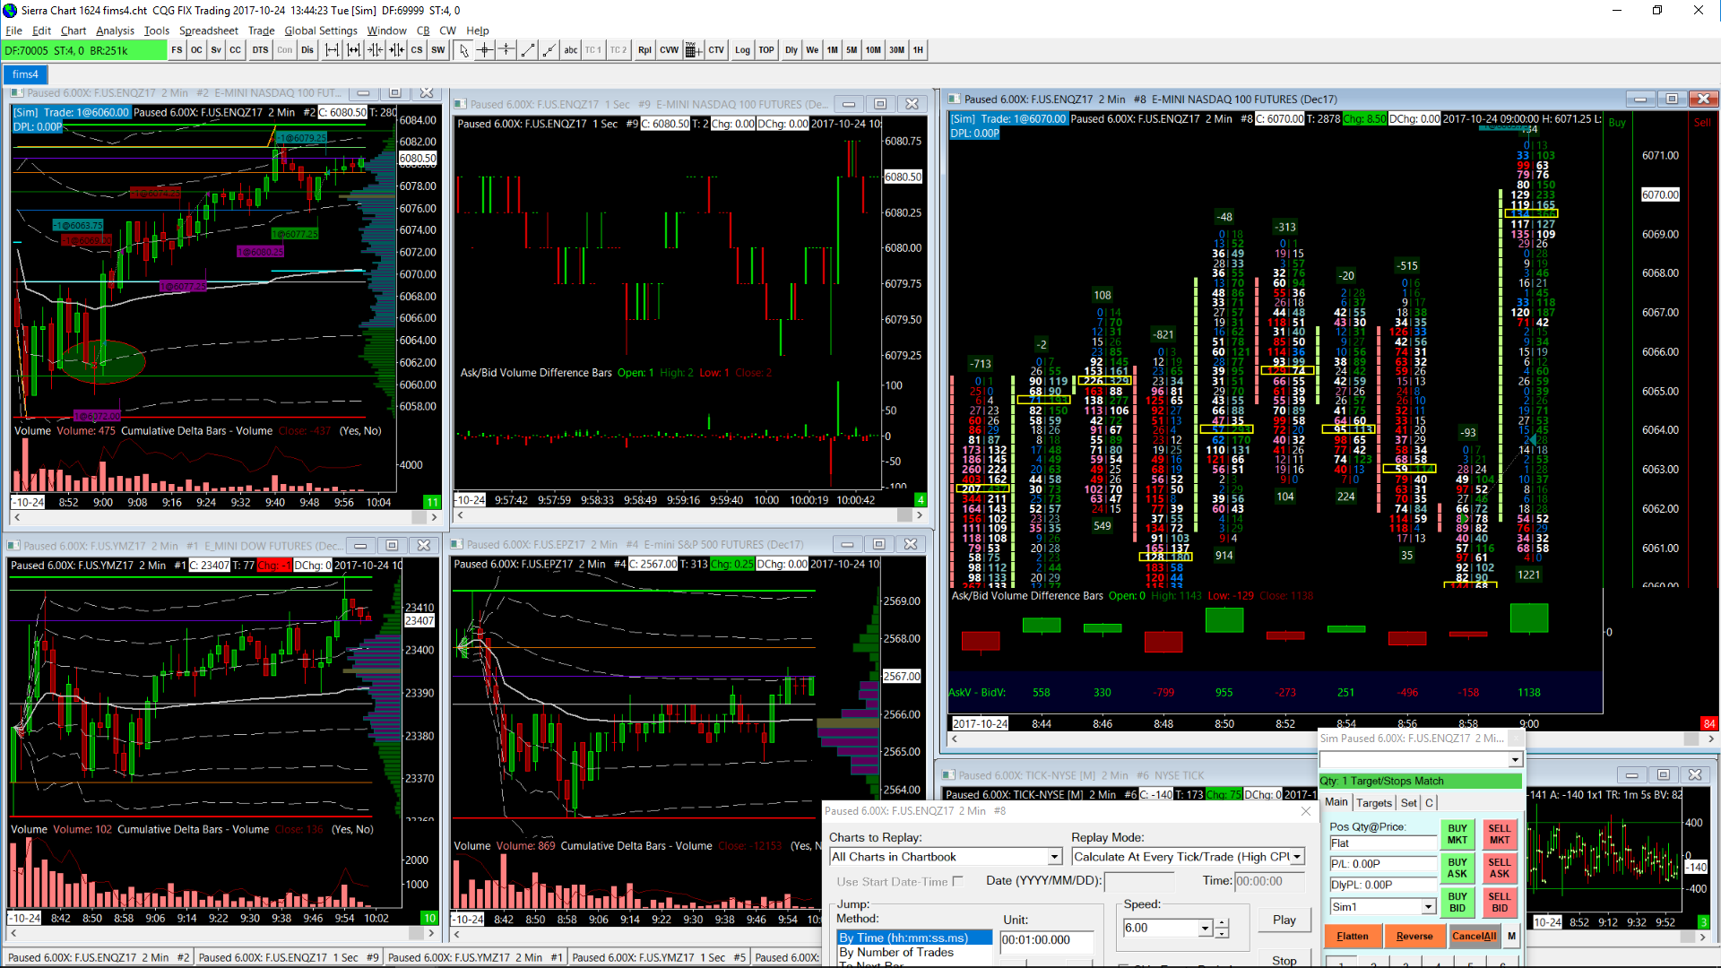Viewport: 1721px width, 968px height.
Task: Increase replay speed with up stepper
Action: coord(1222,922)
